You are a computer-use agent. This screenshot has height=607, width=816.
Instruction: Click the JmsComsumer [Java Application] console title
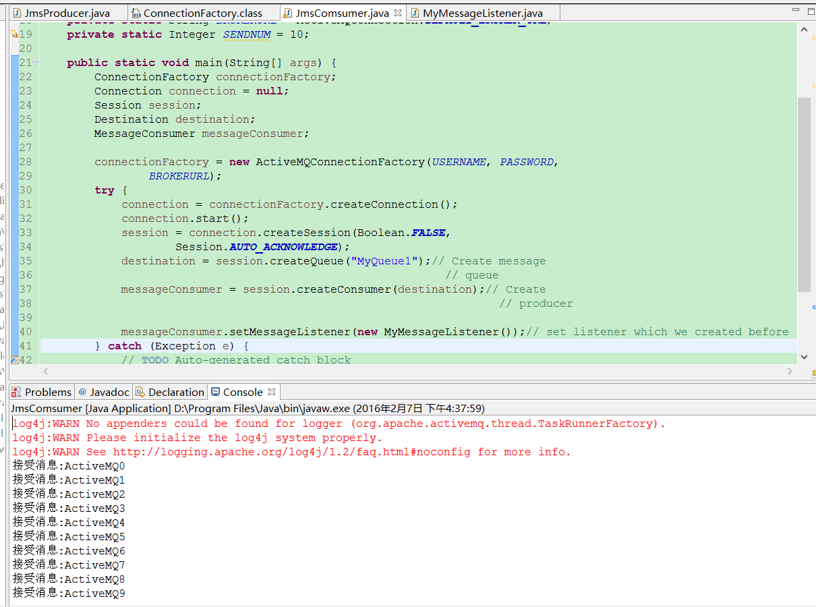(247, 408)
